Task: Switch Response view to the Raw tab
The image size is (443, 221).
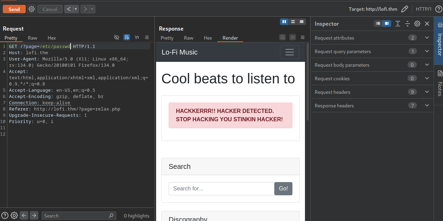Action: tap(188, 38)
